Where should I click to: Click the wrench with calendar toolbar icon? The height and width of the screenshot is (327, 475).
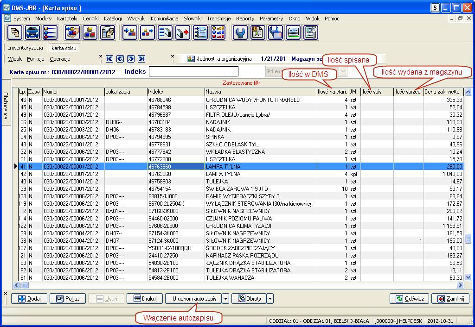point(275,32)
